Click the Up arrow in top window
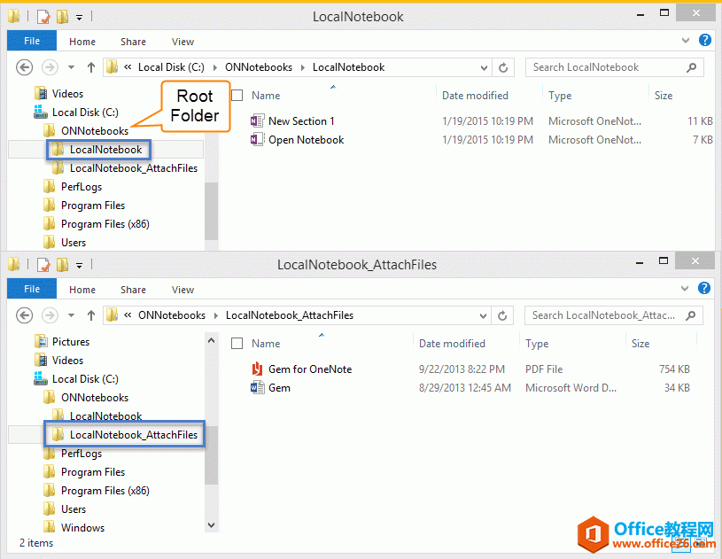722x559 pixels. (90, 67)
